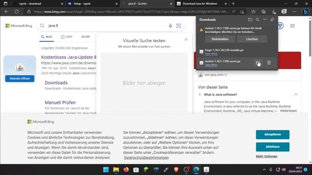Open volume control in system tray
The image size is (312, 175).
tap(284, 170)
